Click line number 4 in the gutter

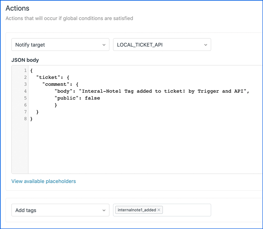coord(25,91)
